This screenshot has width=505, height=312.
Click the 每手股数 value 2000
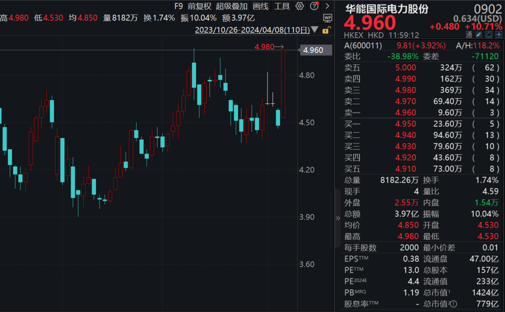(x=409, y=248)
